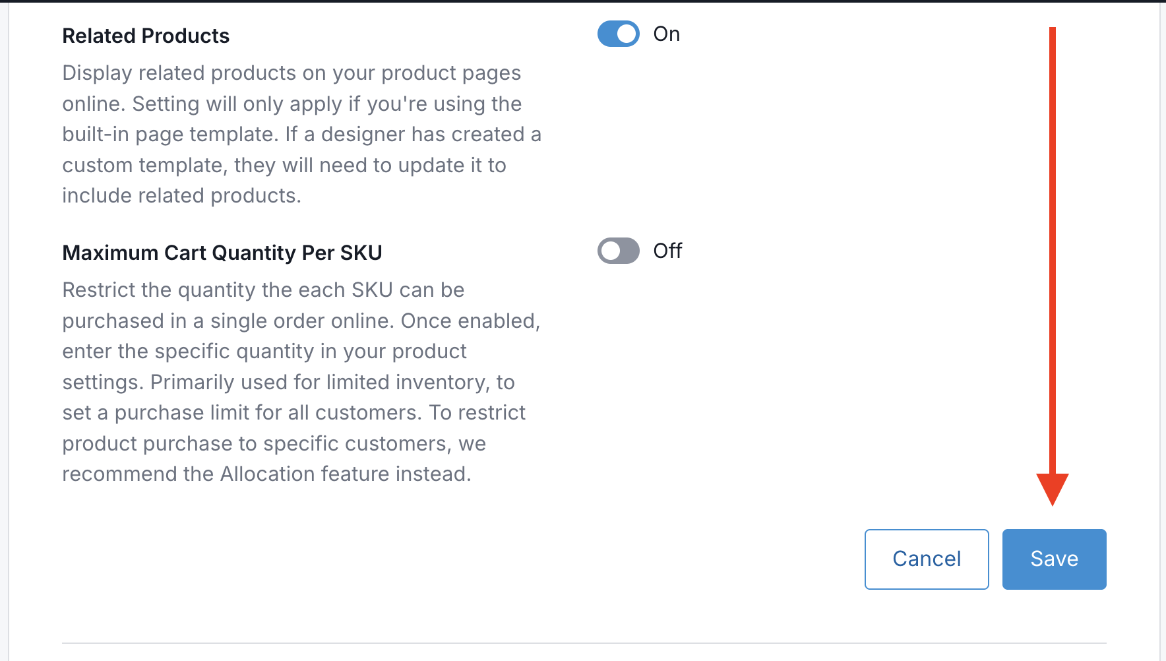Select the Related Products heading

tap(146, 36)
